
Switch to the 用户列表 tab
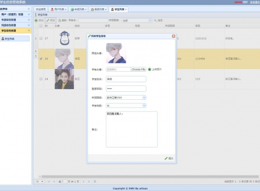tap(58, 10)
